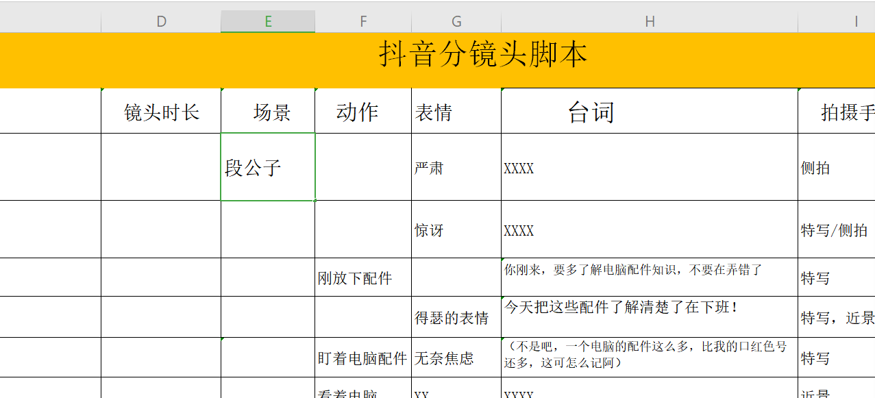The width and height of the screenshot is (875, 398).
Task: Select the 严肃 expression cell
Action: [x=456, y=168]
